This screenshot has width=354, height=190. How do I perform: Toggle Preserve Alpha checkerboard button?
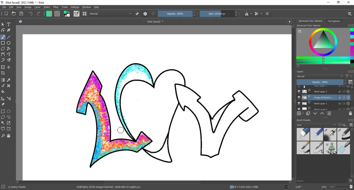click(x=145, y=14)
